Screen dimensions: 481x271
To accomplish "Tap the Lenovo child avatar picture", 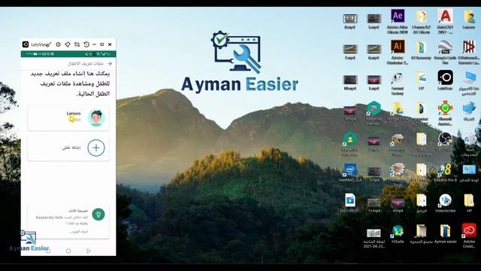I will [x=96, y=117].
